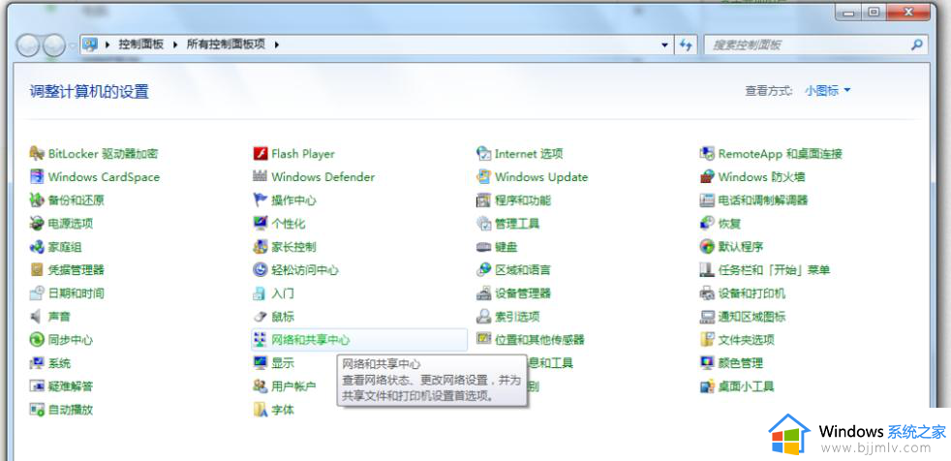Viewport: 951px width, 461px height.
Task: Open the 用户帐户 link
Action: 293,386
